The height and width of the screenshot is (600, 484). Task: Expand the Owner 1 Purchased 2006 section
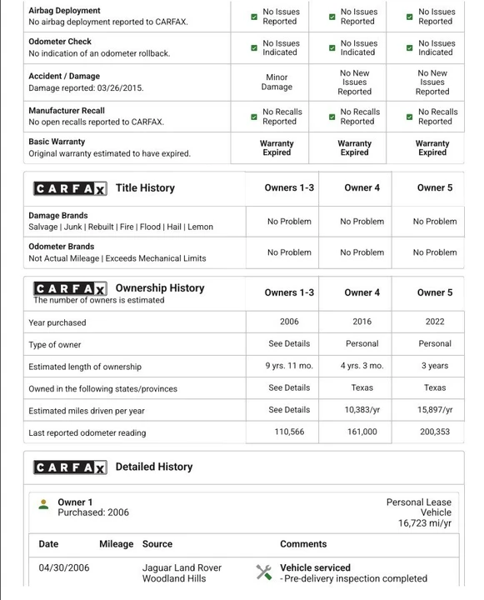pyautogui.click(x=244, y=512)
